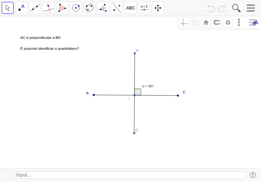Click the Undo arrow

211,8
